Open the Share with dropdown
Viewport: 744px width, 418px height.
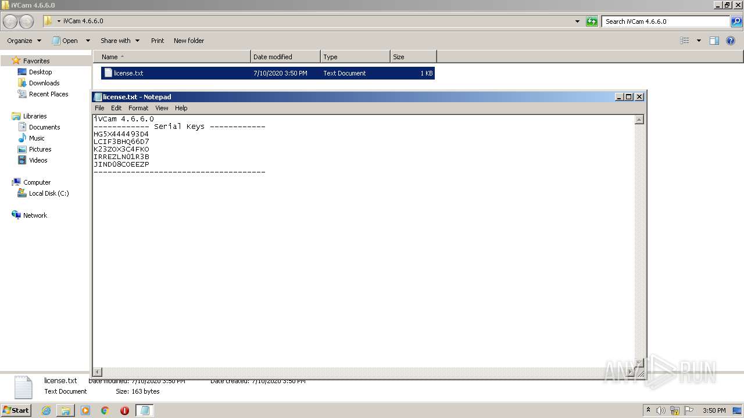pyautogui.click(x=120, y=41)
